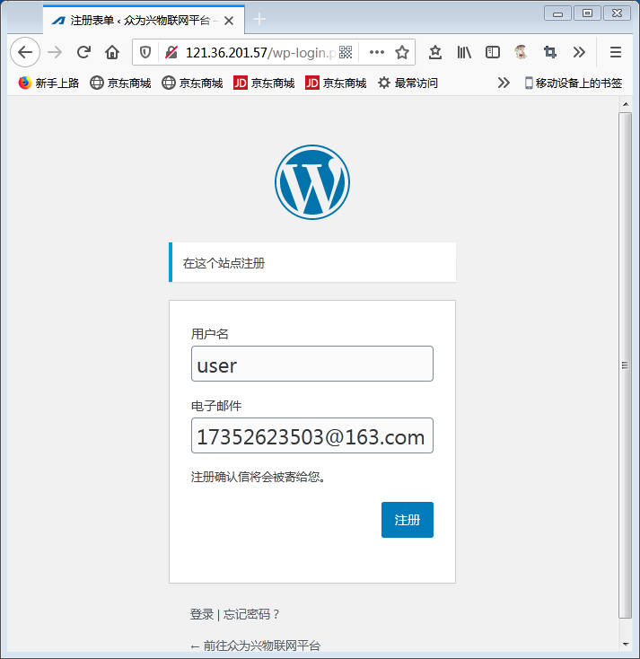The width and height of the screenshot is (640, 659).
Task: Open the 新手上路 bookmark
Action: 48,83
